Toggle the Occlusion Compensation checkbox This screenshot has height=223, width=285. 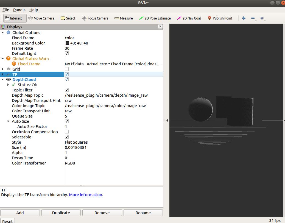click(67, 132)
